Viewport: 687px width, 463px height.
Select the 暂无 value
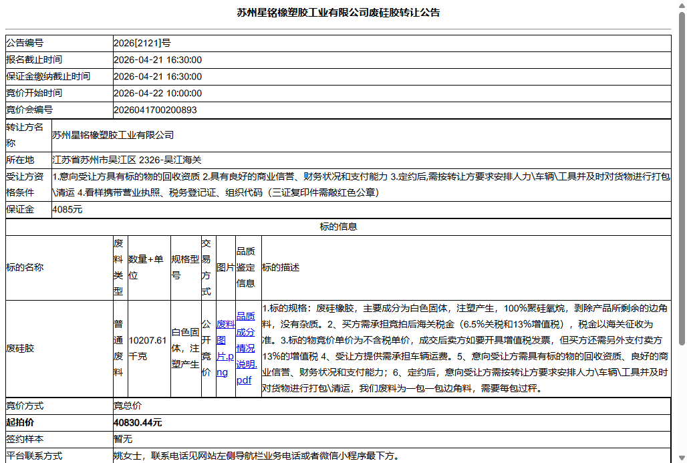[x=123, y=439]
